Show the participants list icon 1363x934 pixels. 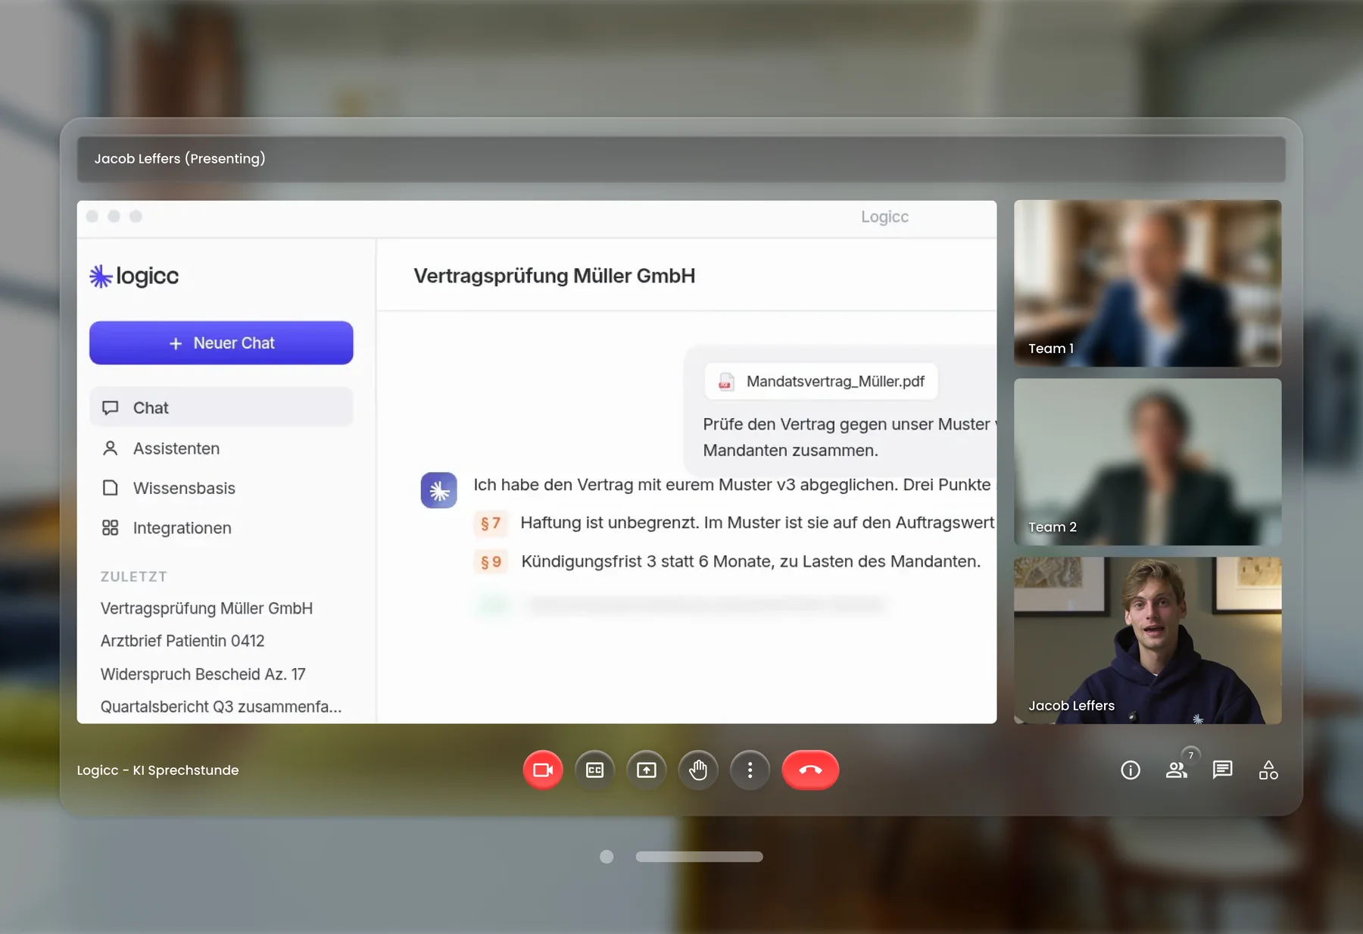pyautogui.click(x=1176, y=770)
